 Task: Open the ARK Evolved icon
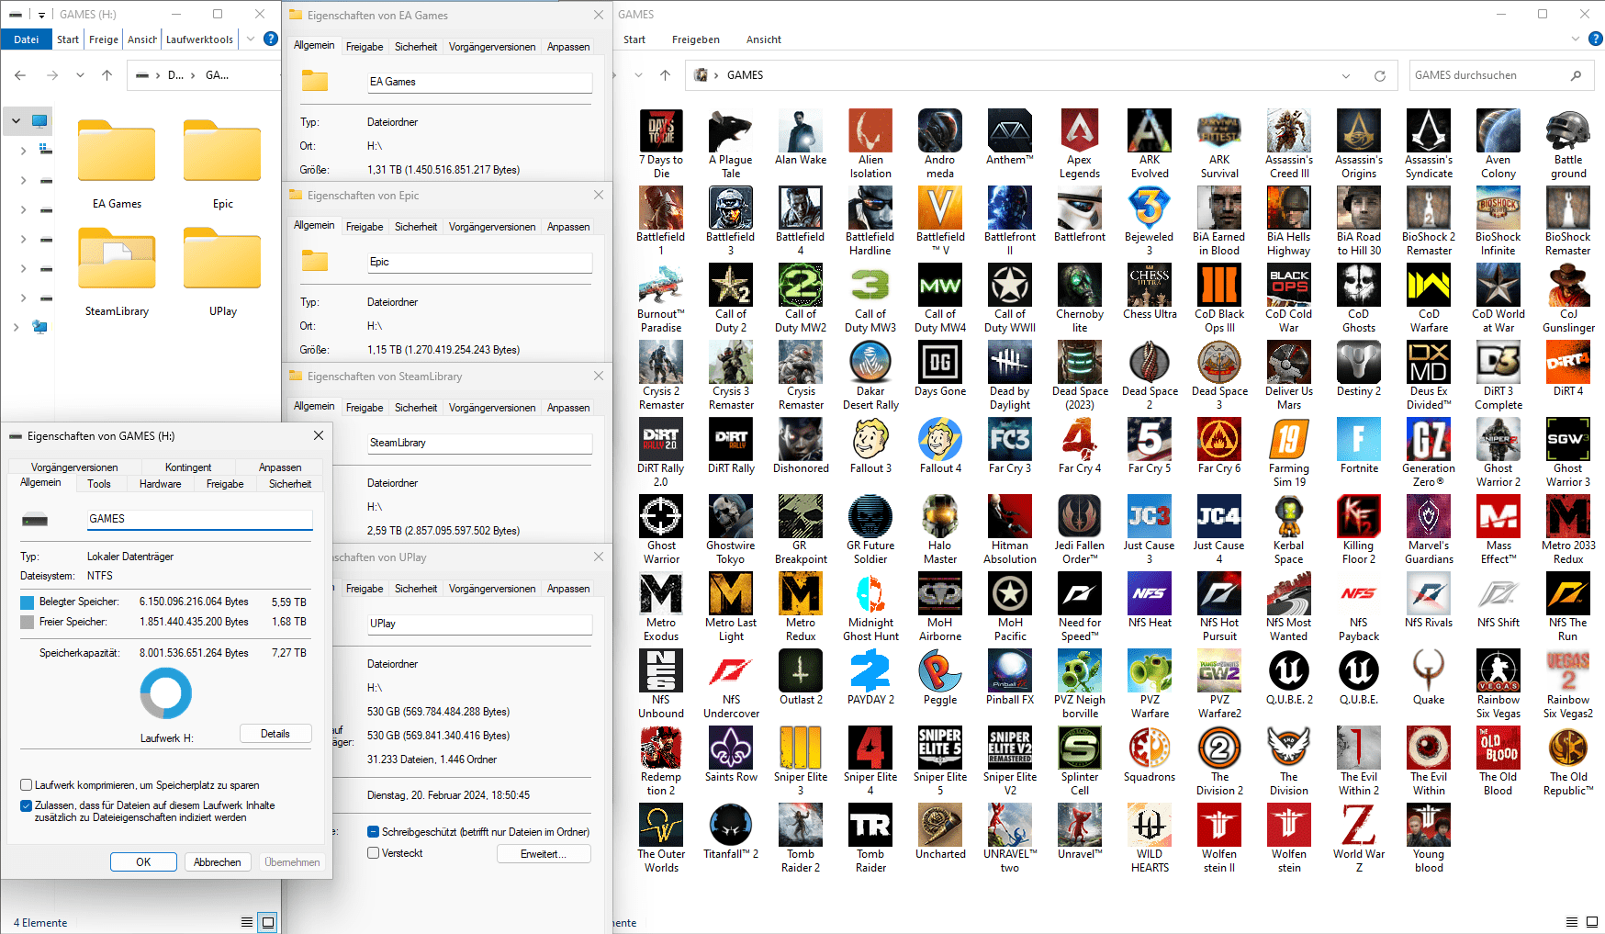[x=1150, y=144]
